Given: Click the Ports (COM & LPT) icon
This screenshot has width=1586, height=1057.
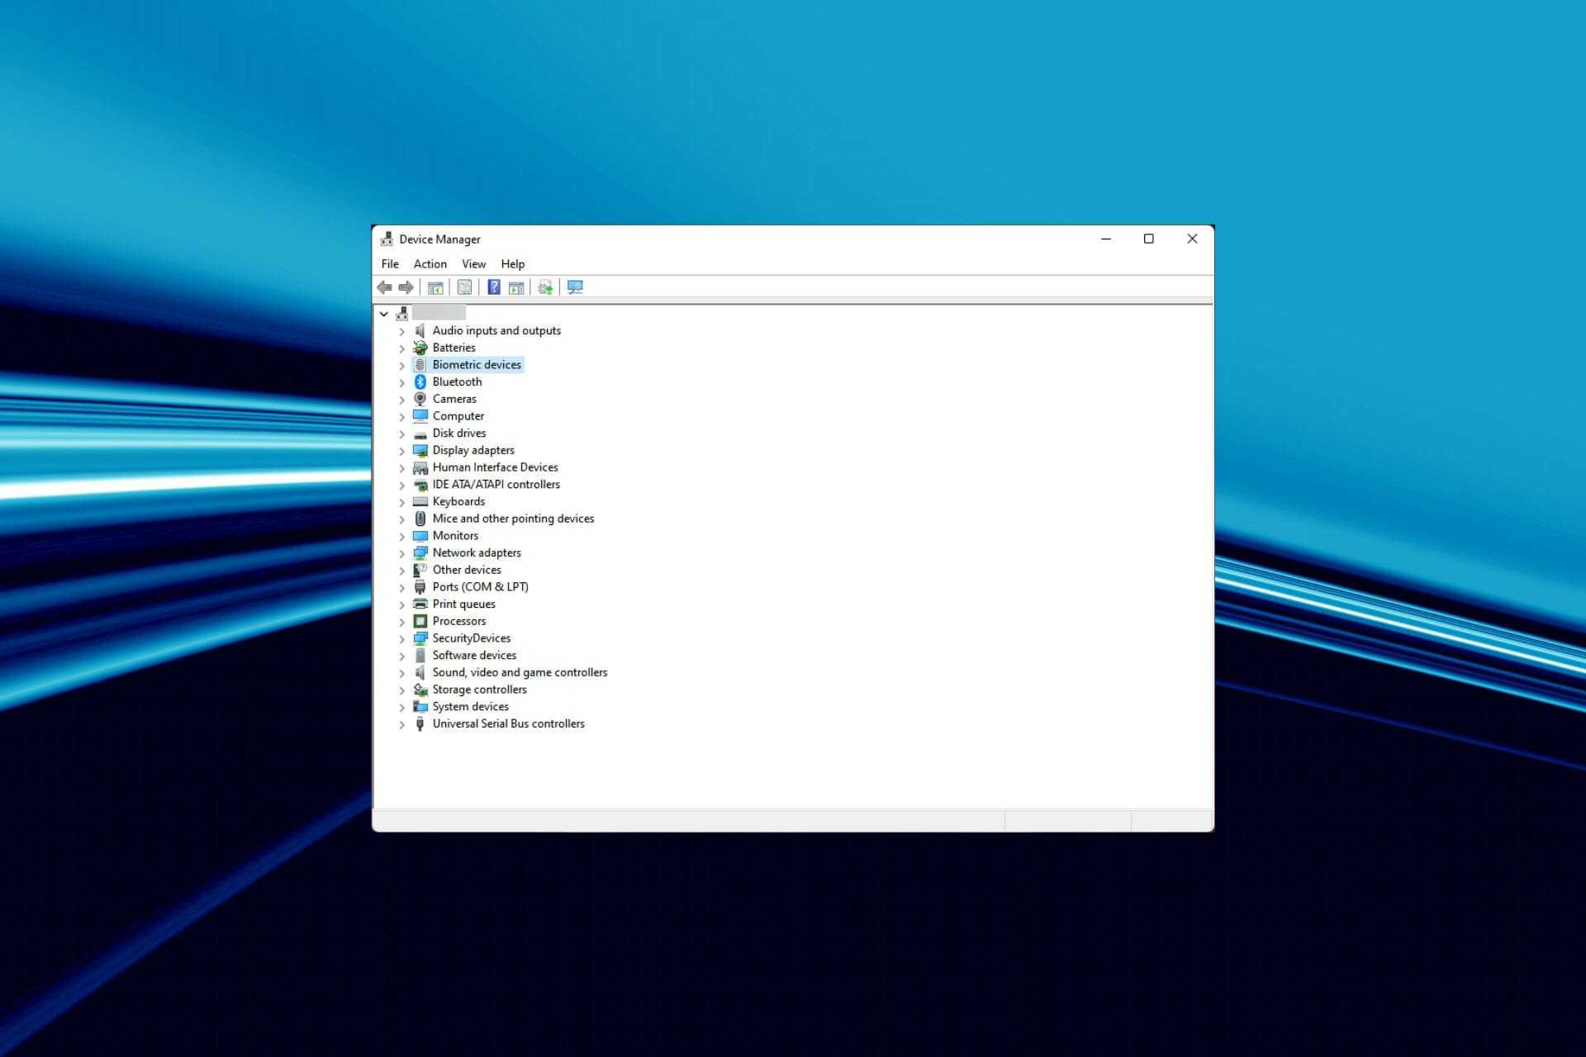Looking at the screenshot, I should click(420, 587).
